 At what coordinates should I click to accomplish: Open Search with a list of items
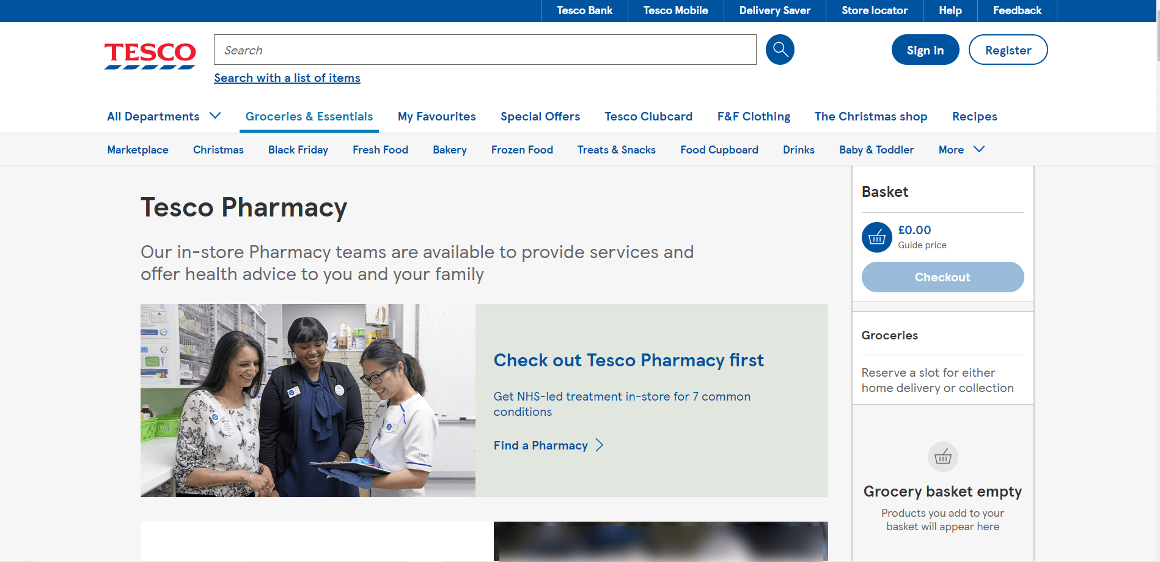tap(287, 78)
